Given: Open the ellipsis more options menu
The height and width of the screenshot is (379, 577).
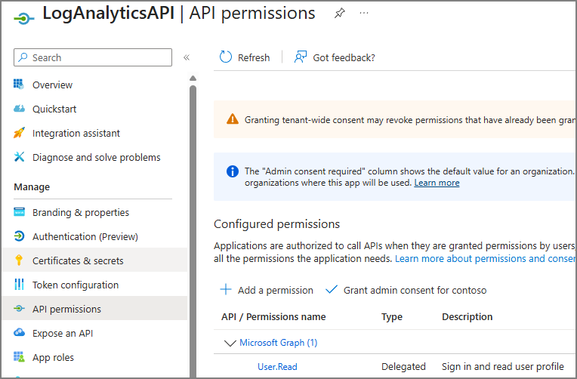Looking at the screenshot, I should point(365,14).
